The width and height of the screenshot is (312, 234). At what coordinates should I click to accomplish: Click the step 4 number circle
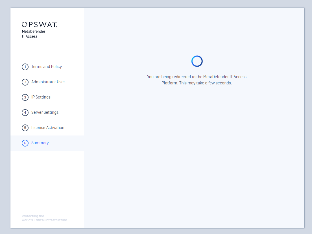pyautogui.click(x=25, y=112)
